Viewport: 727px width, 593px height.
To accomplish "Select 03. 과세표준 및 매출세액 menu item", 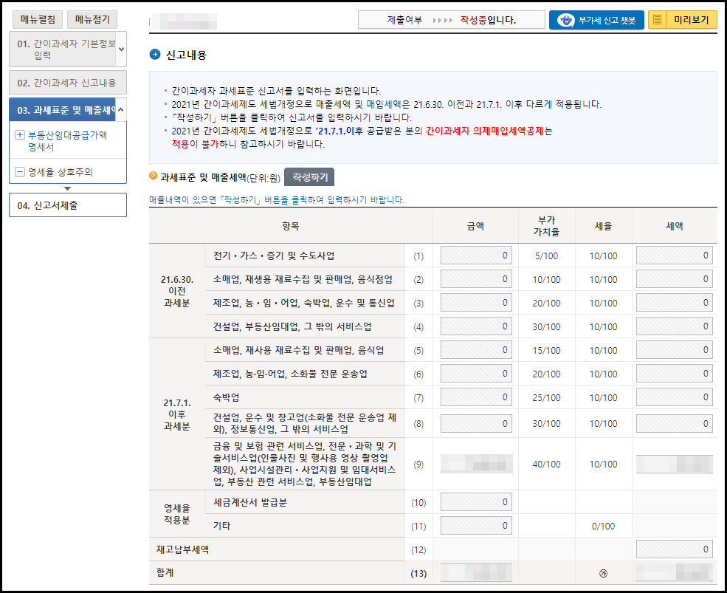I will (63, 110).
